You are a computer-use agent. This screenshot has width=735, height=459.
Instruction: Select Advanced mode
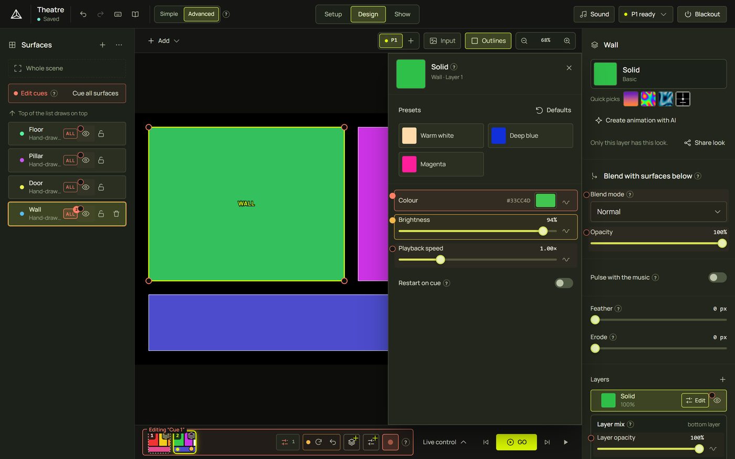201,14
